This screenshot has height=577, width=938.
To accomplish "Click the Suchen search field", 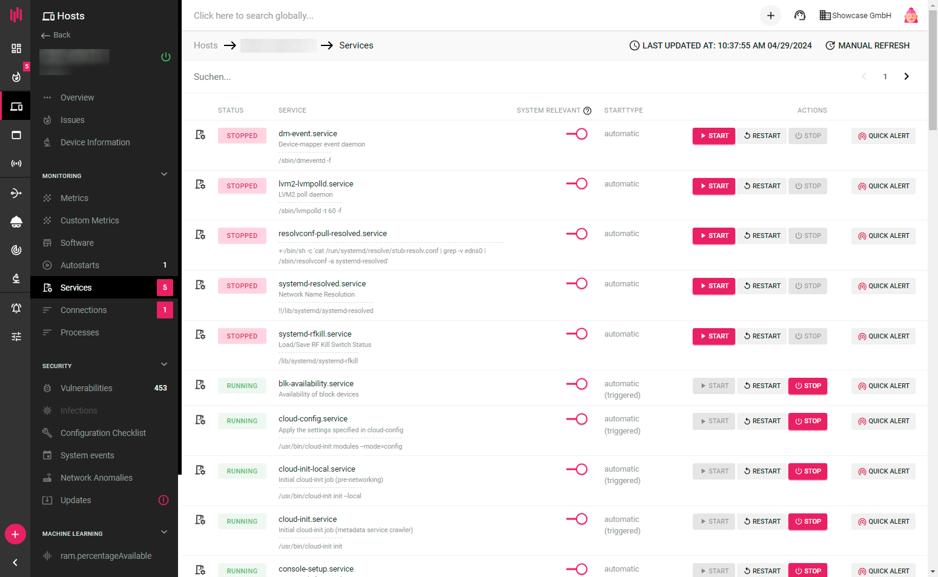I will point(363,77).
